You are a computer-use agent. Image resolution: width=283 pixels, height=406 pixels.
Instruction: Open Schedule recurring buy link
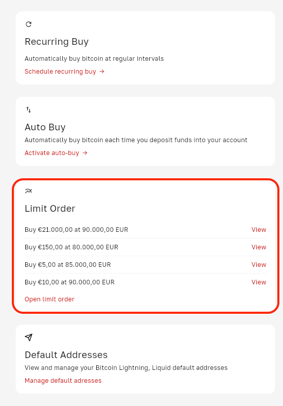[x=60, y=72]
